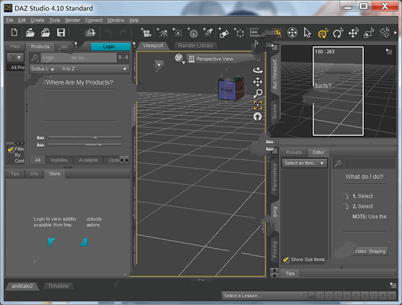The height and width of the screenshot is (305, 402).
Task: Click the products search input field
Action: [x=78, y=58]
